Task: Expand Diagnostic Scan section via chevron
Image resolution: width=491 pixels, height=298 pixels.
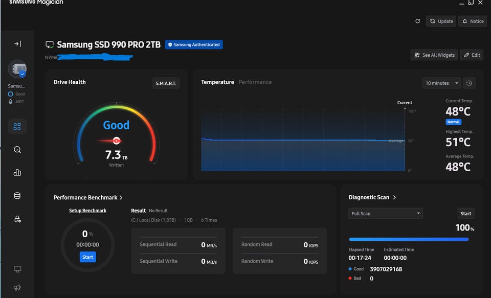Action: [x=394, y=198]
